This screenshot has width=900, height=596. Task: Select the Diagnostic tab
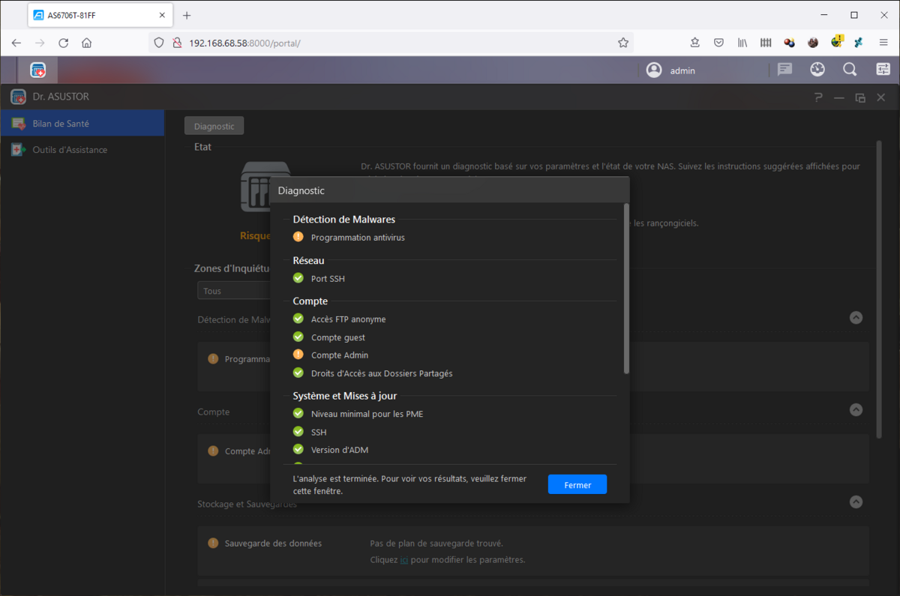coord(214,126)
